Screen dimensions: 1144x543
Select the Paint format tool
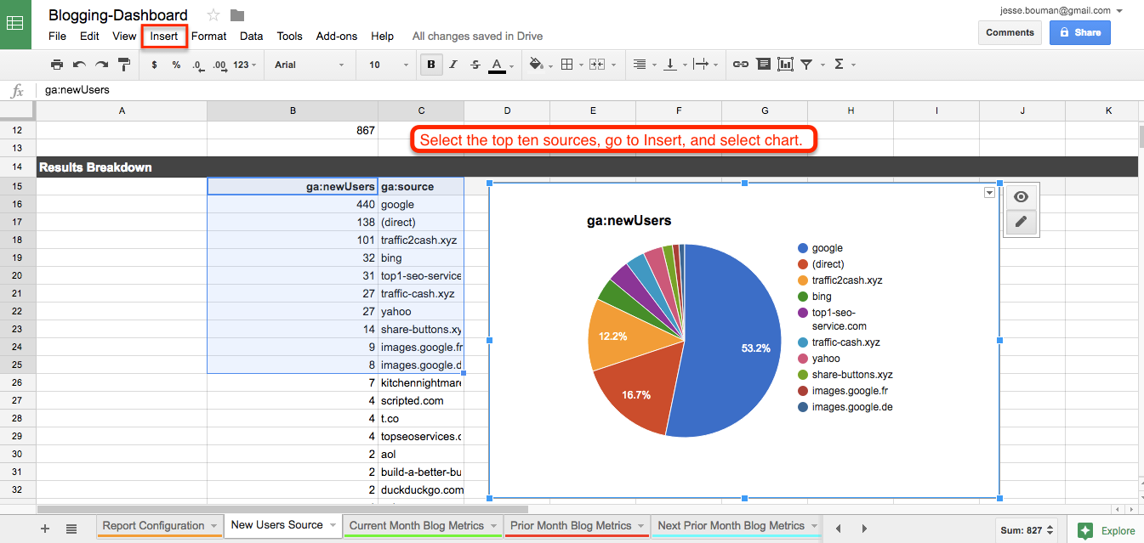[x=124, y=65]
